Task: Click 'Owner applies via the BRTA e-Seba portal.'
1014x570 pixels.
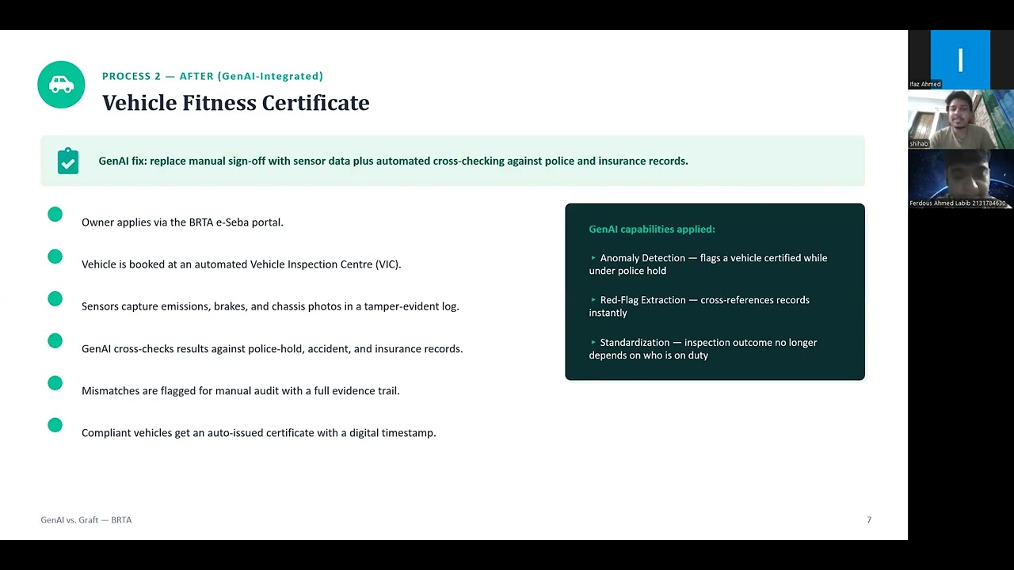Action: 182,222
